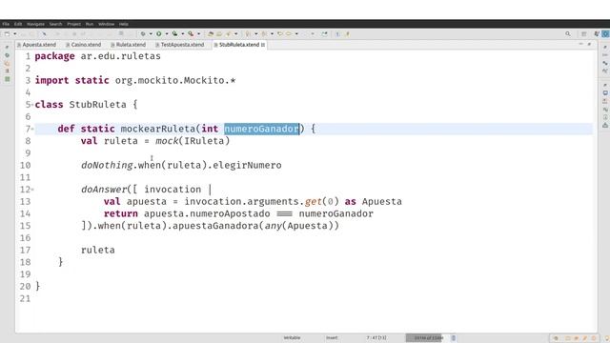The width and height of the screenshot is (610, 343).
Task: Click the Quick Access search icon
Action: pyautogui.click(x=568, y=34)
